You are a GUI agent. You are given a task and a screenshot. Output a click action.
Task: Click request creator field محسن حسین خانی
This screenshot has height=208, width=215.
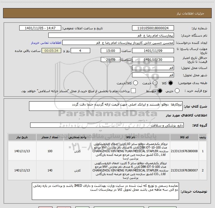[118, 43]
